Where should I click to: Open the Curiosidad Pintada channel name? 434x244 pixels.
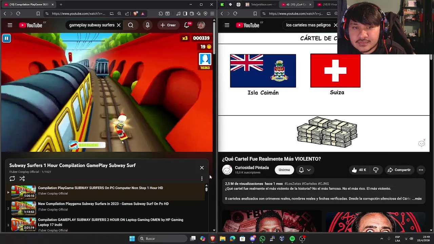pyautogui.click(x=252, y=168)
